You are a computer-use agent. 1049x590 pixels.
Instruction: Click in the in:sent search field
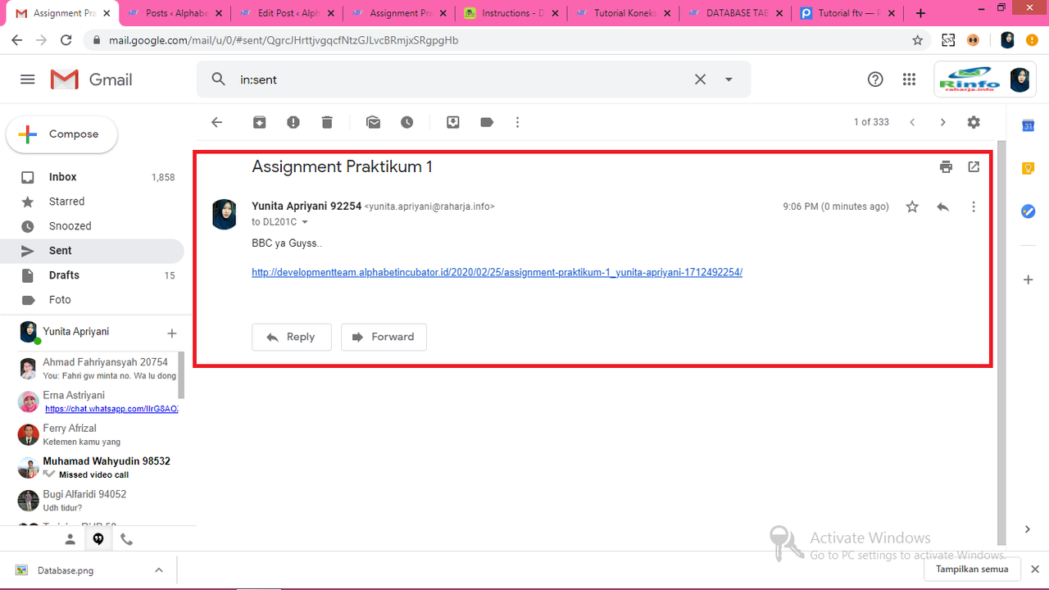[x=459, y=79]
